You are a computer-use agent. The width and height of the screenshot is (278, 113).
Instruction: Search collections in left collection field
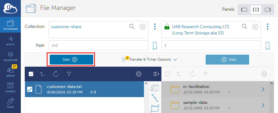pyautogui.click(x=132, y=27)
